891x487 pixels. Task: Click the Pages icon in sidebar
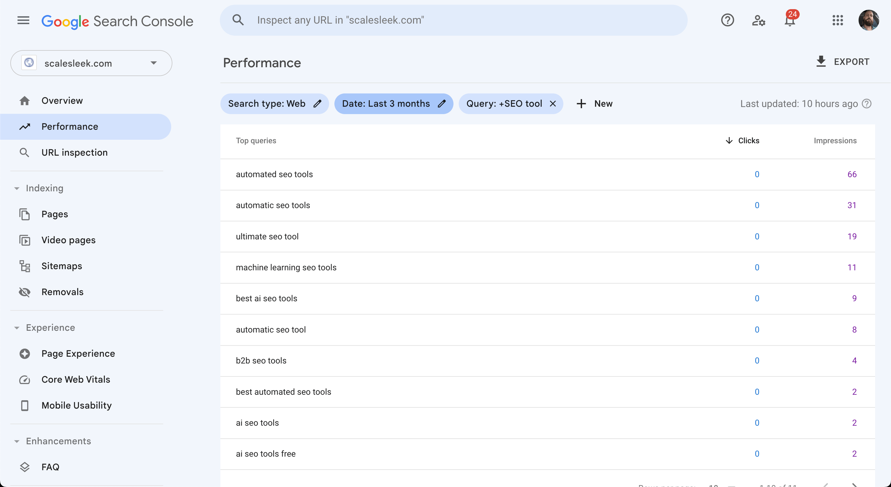(24, 214)
